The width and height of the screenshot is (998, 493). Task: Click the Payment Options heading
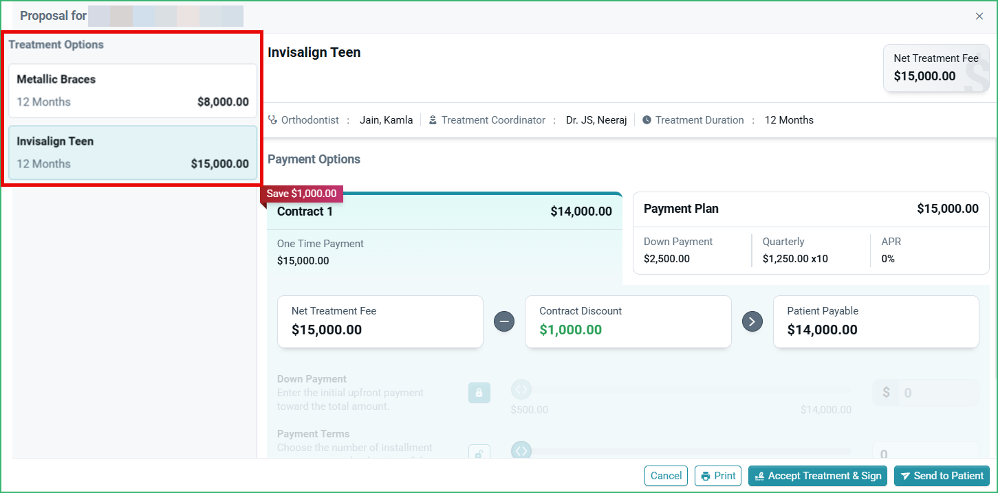pyautogui.click(x=314, y=159)
